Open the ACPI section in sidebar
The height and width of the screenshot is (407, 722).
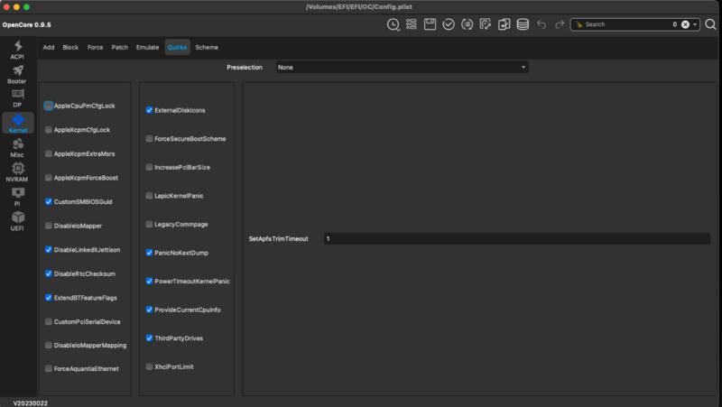(17, 50)
